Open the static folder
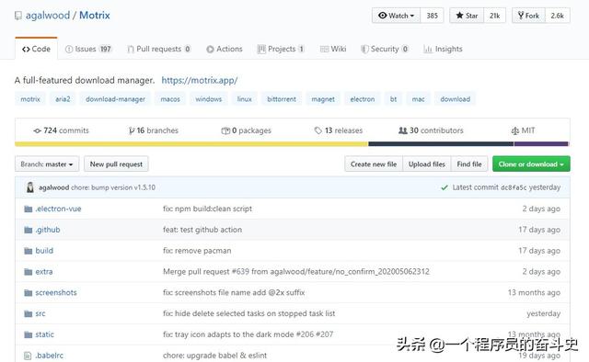This screenshot has width=589, height=362. (x=45, y=334)
